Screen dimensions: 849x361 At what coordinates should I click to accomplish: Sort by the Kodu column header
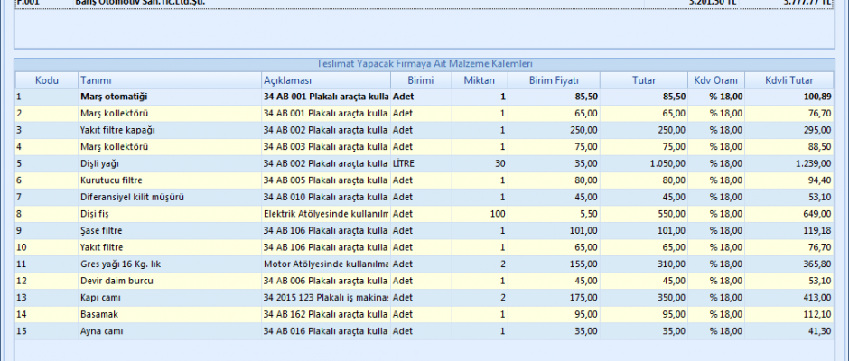[x=45, y=80]
